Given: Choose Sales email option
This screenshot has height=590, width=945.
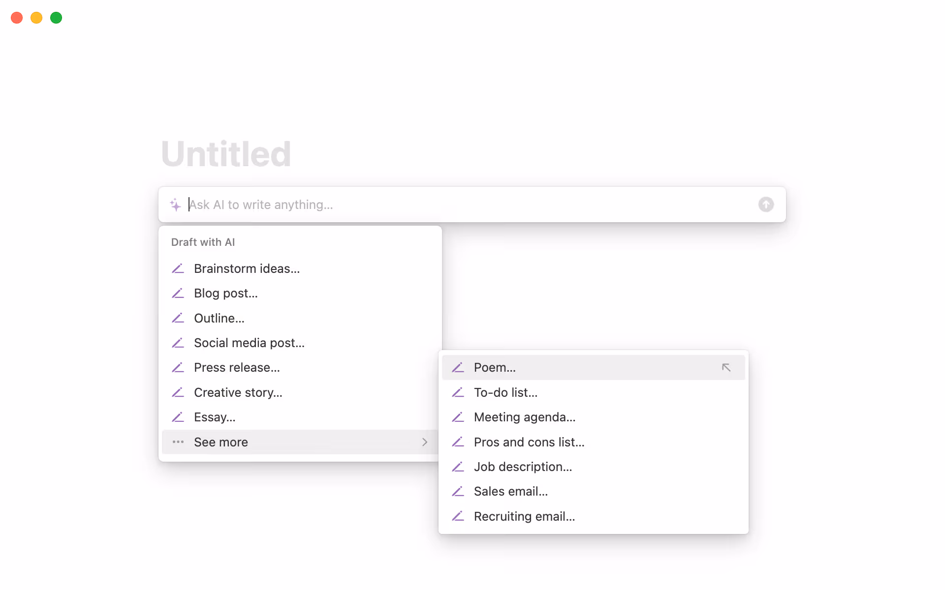Looking at the screenshot, I should (x=594, y=491).
